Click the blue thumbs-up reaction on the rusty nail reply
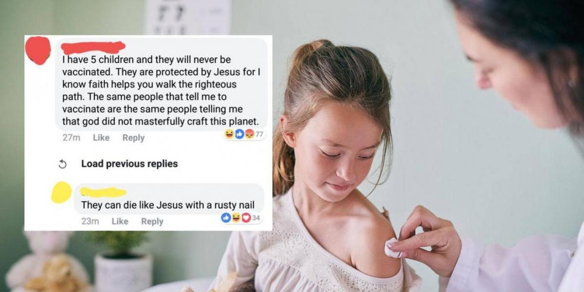This screenshot has width=584, height=292. click(x=226, y=218)
